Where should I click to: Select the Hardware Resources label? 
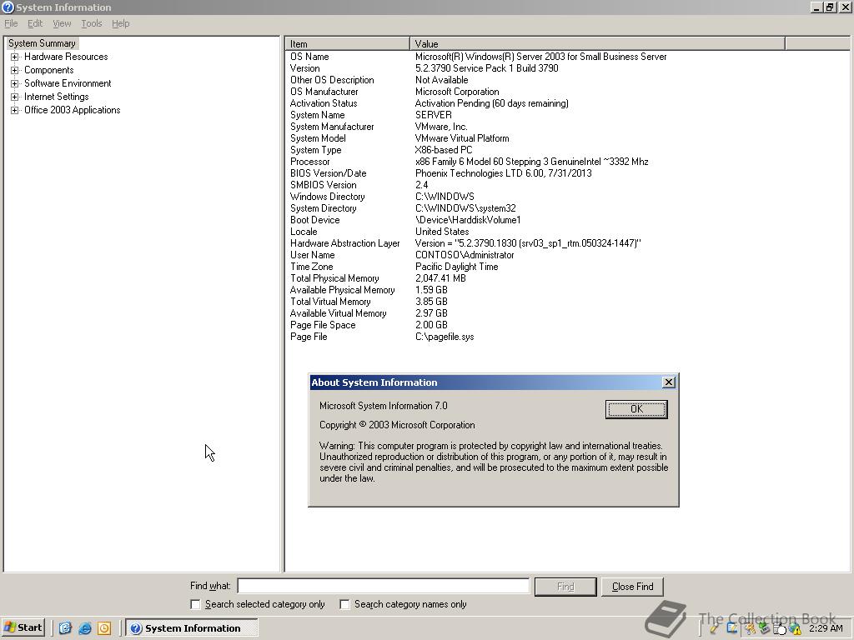pyautogui.click(x=66, y=57)
